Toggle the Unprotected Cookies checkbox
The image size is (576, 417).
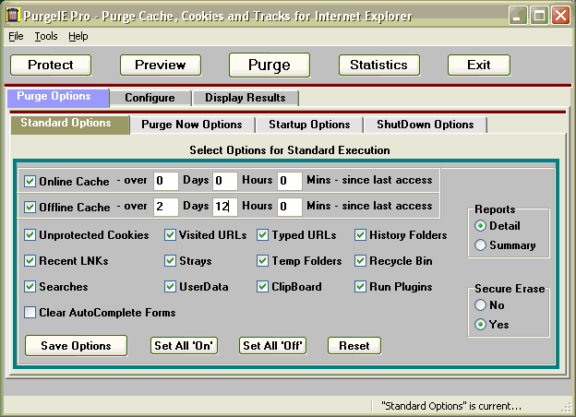[x=30, y=235]
